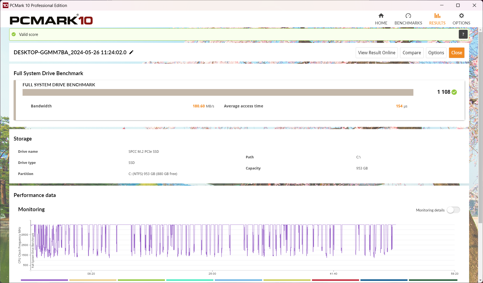The image size is (483, 283).
Task: Click the 08:20 time label on the chart axis
Action: pos(91,274)
